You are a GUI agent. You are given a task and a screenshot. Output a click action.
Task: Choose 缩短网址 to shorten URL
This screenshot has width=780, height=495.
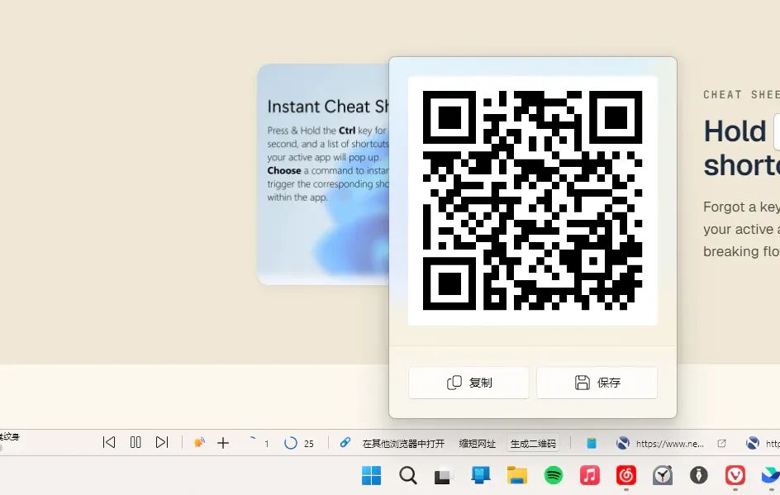coord(478,443)
